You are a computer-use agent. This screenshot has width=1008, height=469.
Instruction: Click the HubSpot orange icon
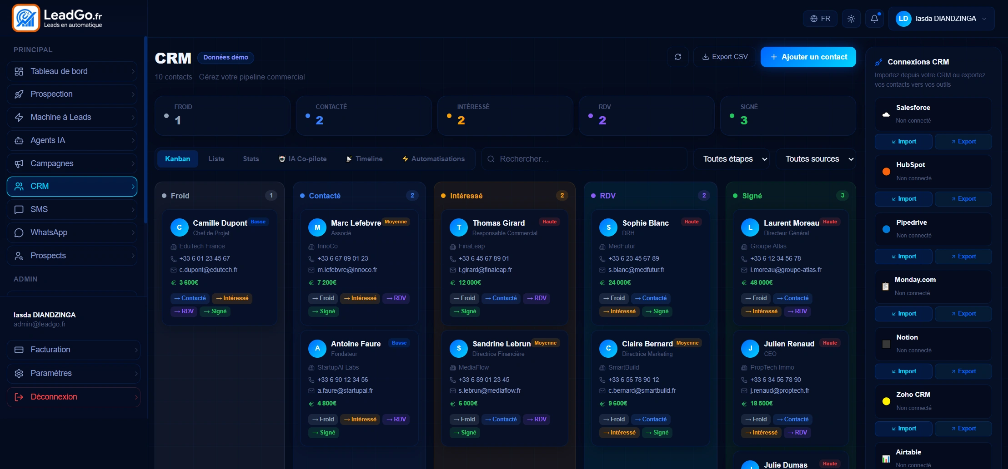[x=886, y=172]
